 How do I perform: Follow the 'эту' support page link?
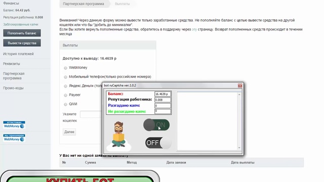[x=194, y=29]
